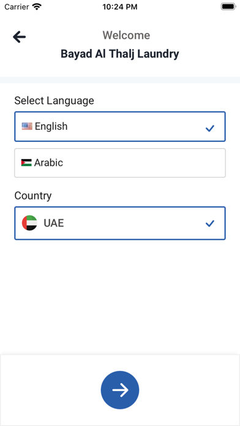
Task: Click the flag icon beside Arabic
Action: [x=26, y=163]
